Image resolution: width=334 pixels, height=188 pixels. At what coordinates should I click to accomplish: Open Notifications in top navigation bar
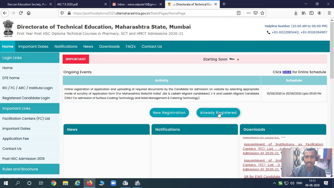(66, 46)
